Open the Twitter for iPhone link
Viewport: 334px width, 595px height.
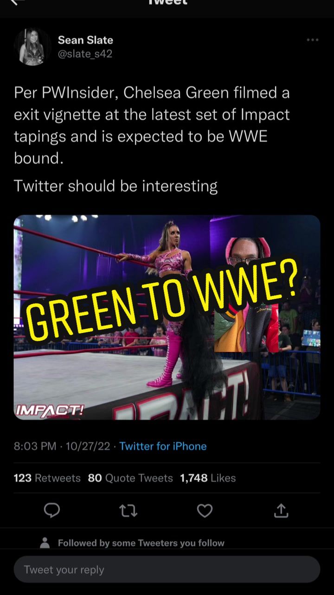163,446
